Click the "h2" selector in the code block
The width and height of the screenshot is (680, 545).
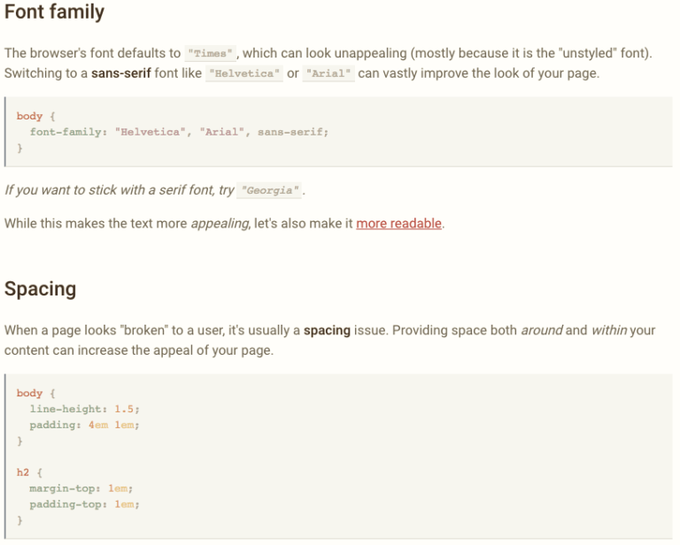coord(22,472)
